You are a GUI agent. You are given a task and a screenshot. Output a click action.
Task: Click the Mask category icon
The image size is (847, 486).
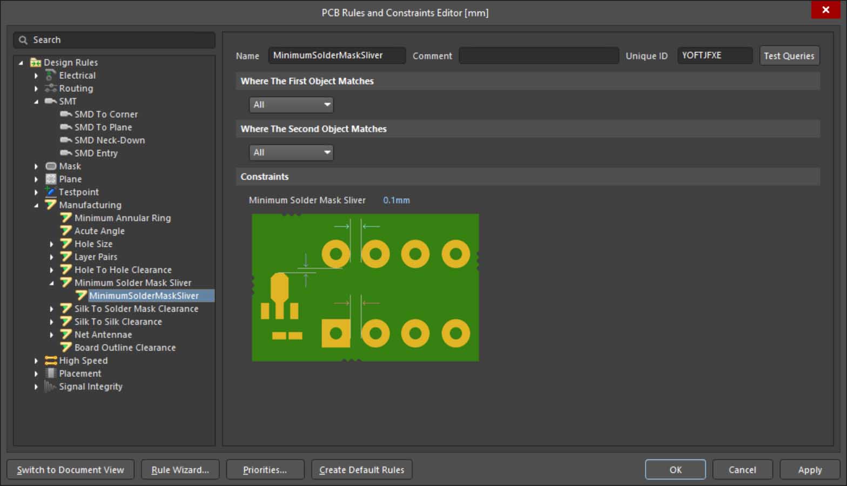[x=50, y=166]
